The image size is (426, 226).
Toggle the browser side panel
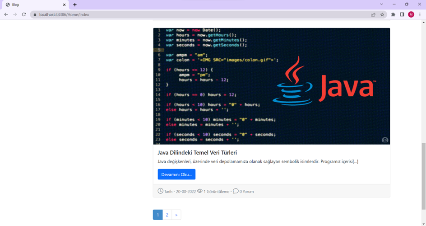point(402,14)
